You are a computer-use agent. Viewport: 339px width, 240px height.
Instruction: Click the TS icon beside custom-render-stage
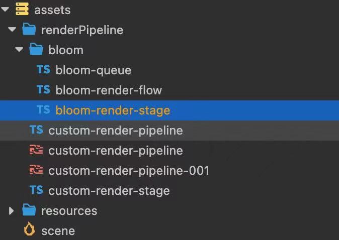36,190
